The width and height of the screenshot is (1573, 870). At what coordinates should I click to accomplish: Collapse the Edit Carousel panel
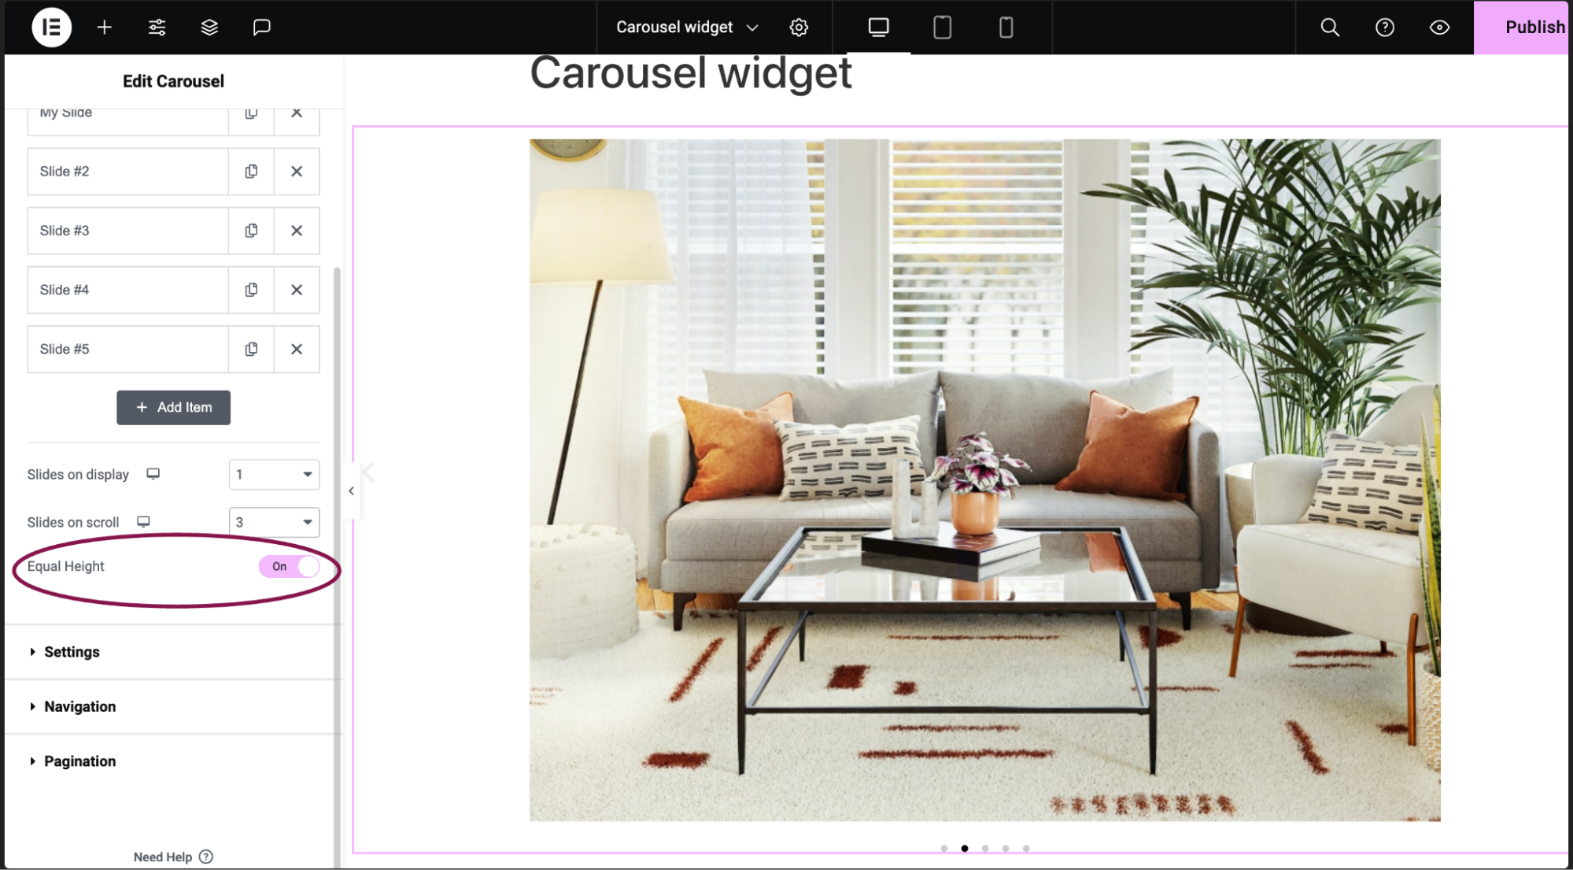(350, 491)
